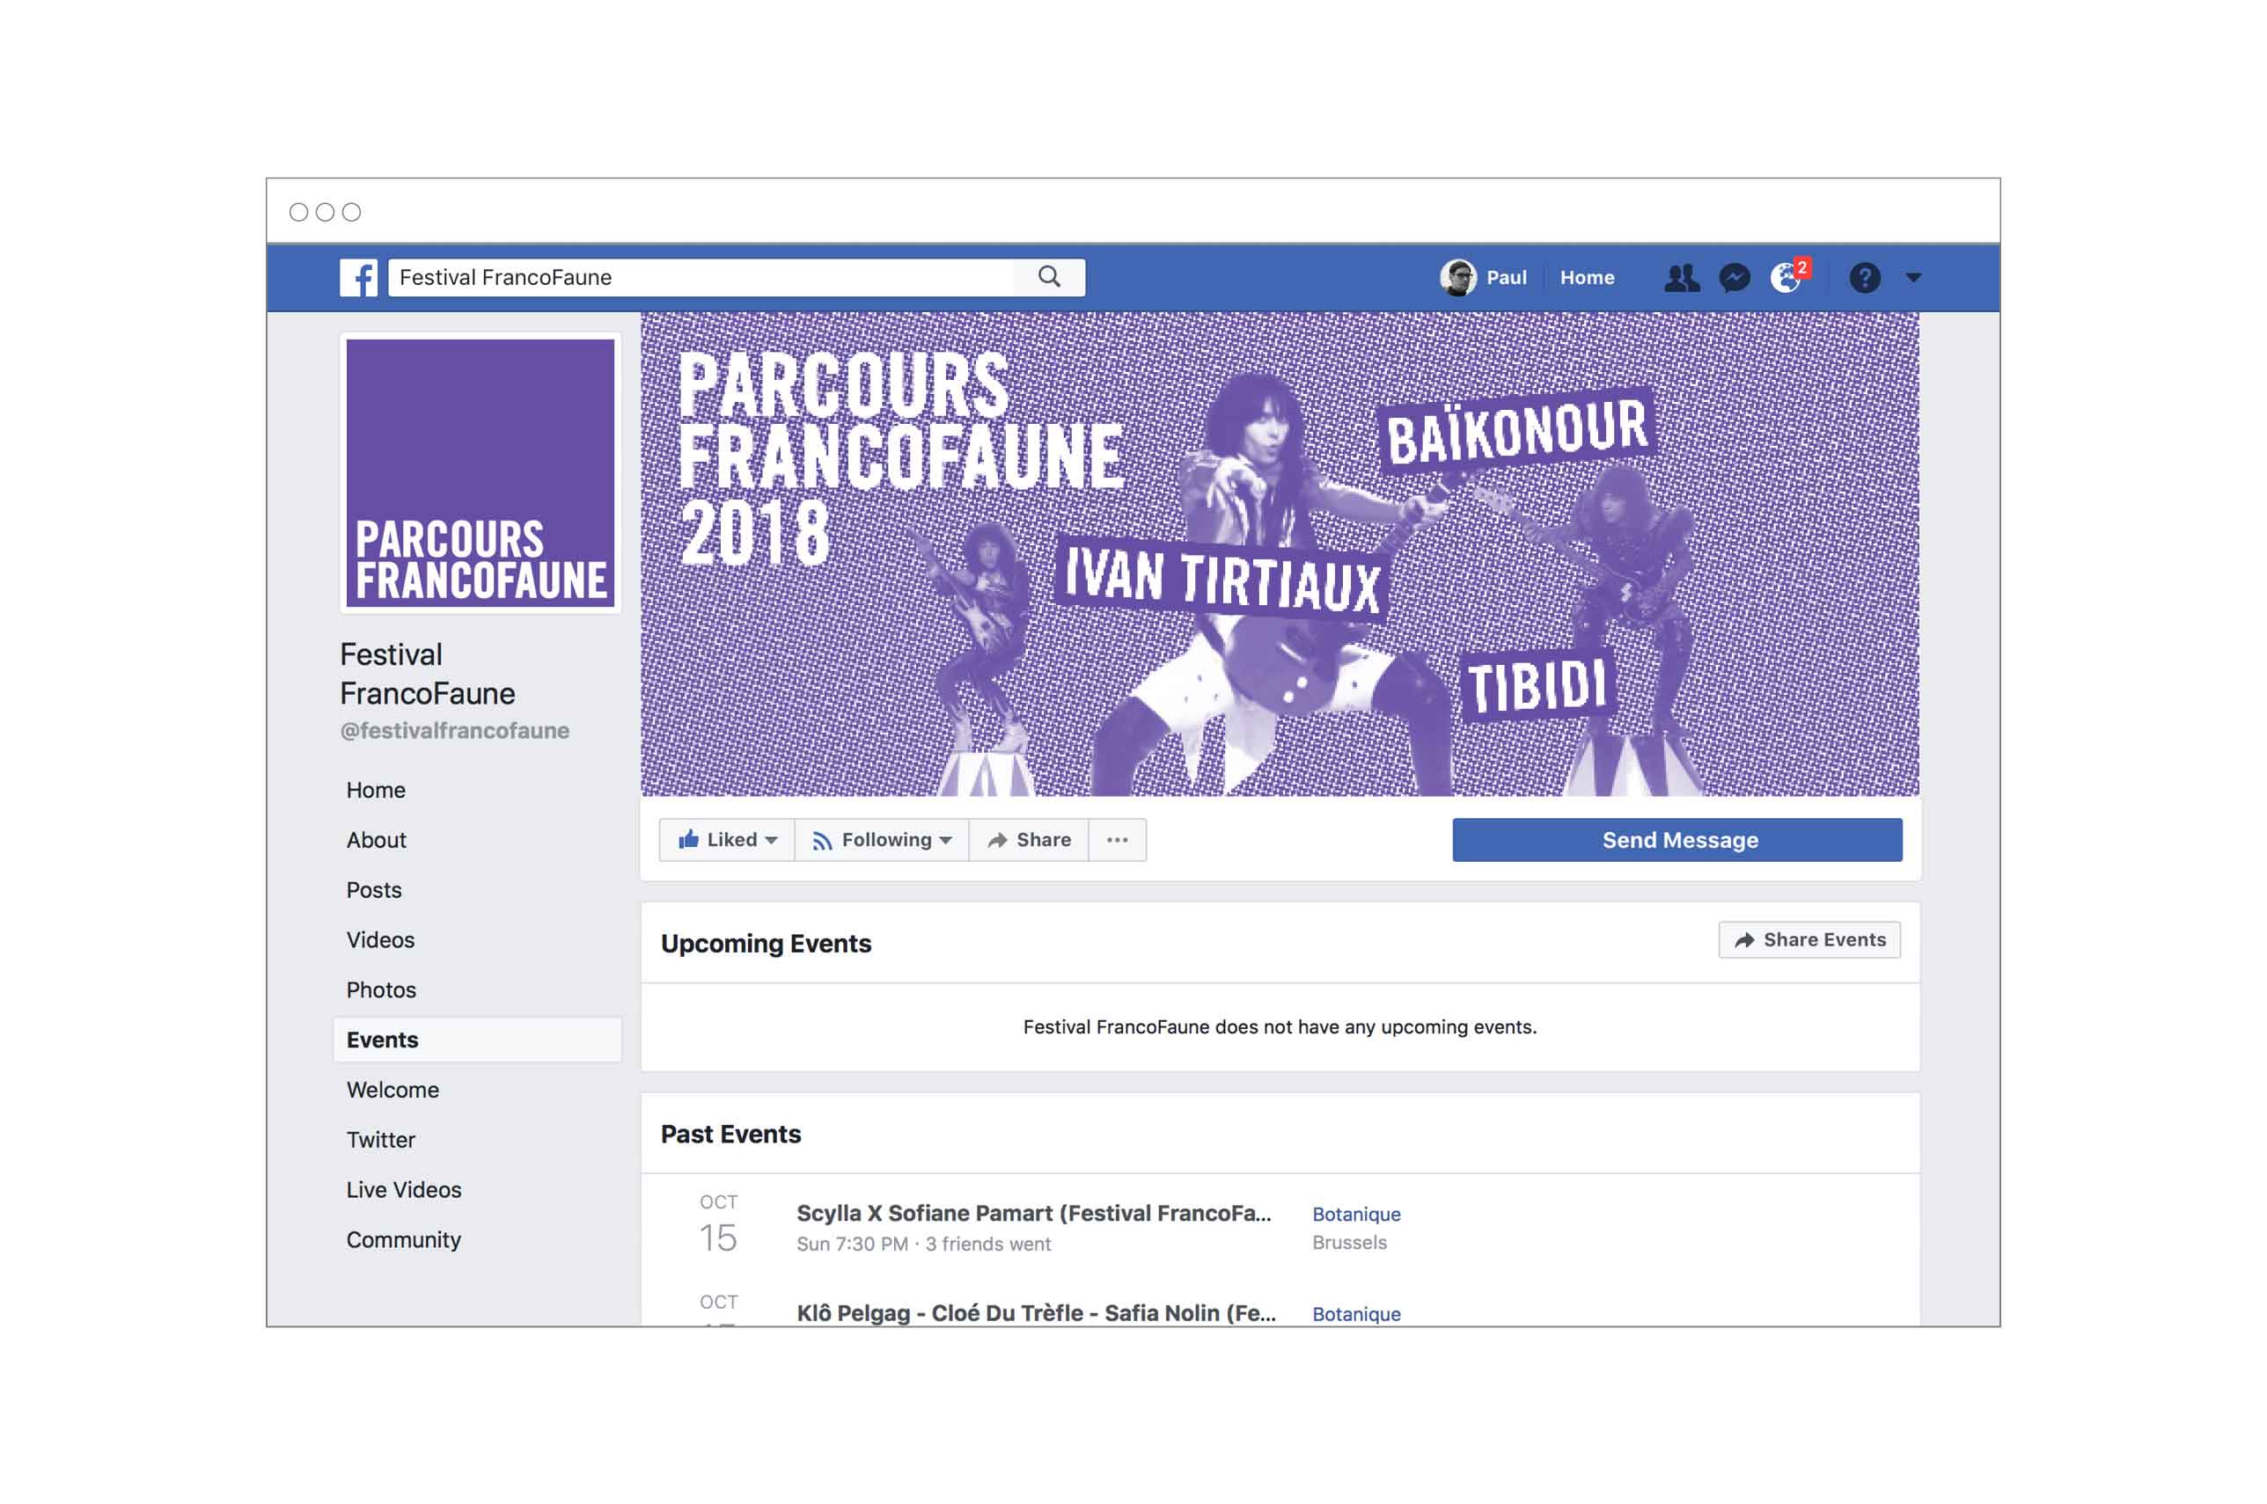The width and height of the screenshot is (2267, 1504).
Task: Click the Festival FrancoFaune page title
Action: (x=427, y=675)
